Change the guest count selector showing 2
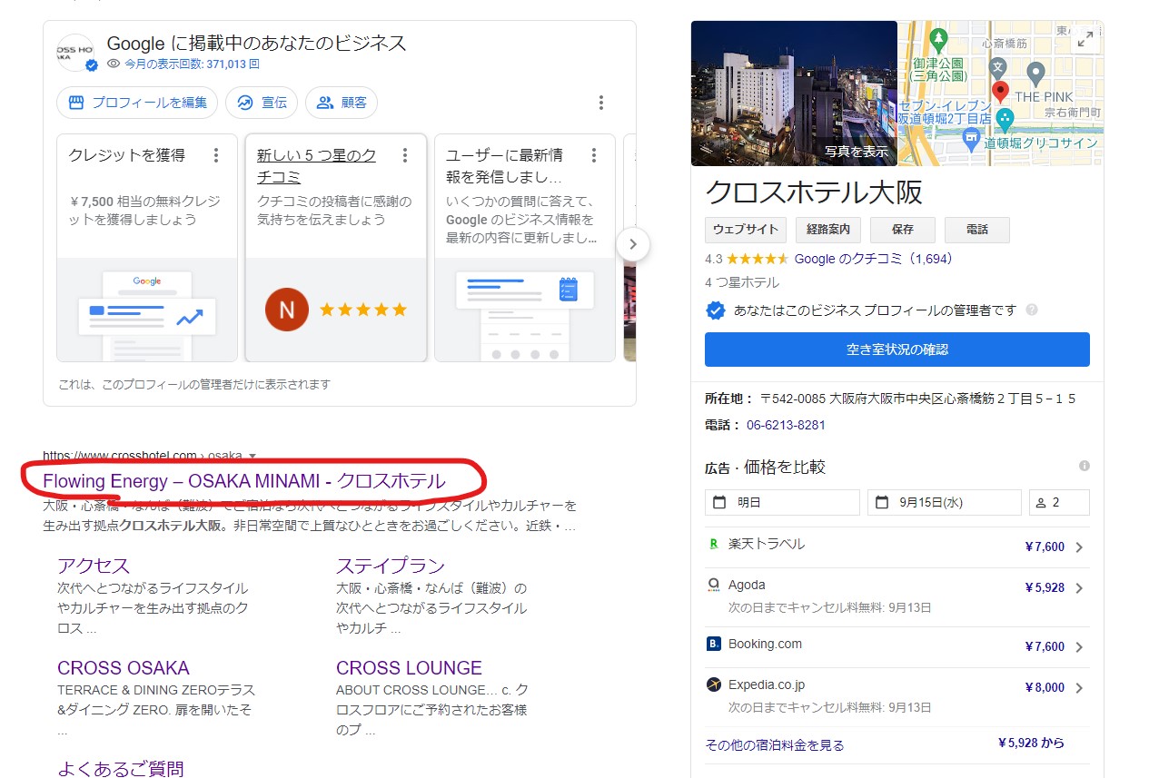 coord(1059,502)
